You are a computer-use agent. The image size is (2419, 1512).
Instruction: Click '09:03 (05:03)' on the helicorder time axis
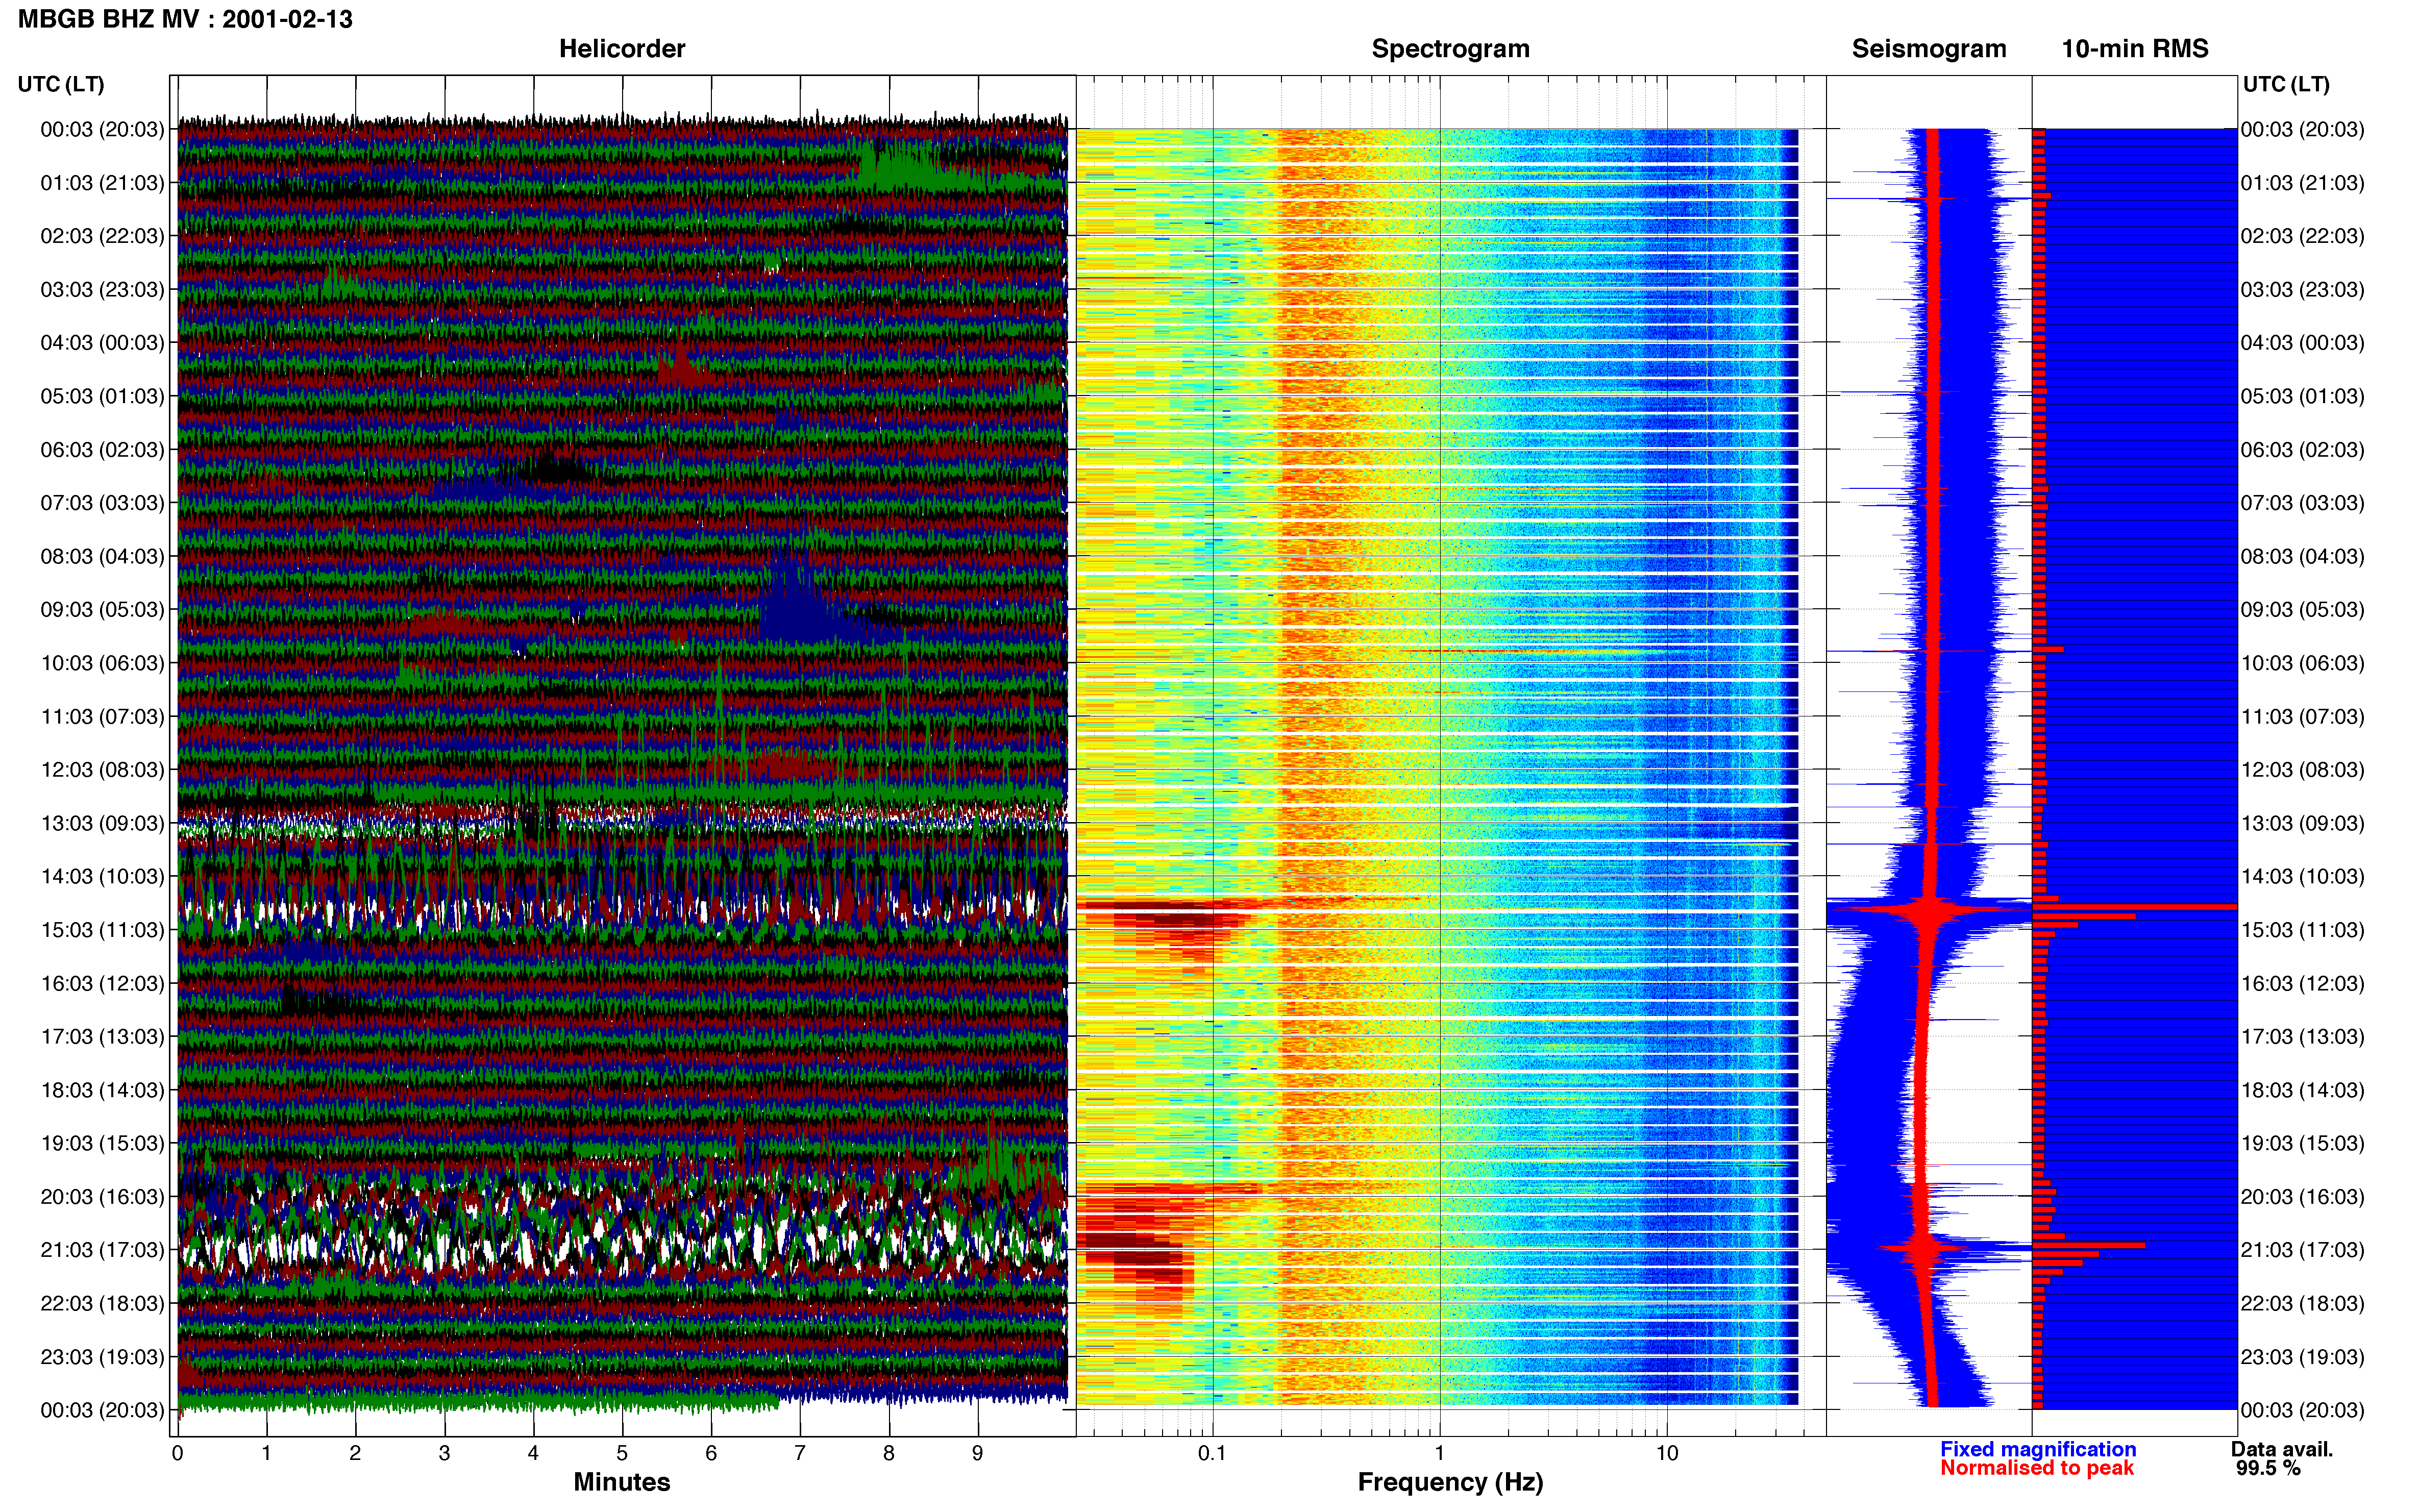(x=102, y=610)
